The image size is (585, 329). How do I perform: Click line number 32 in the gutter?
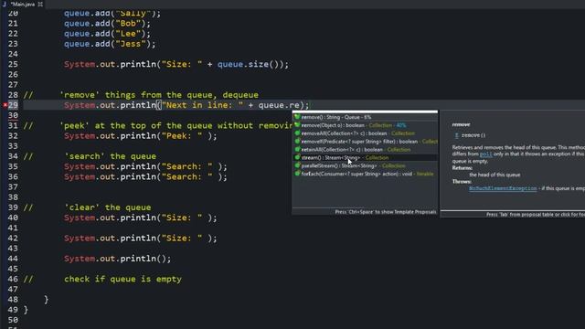pyautogui.click(x=13, y=136)
